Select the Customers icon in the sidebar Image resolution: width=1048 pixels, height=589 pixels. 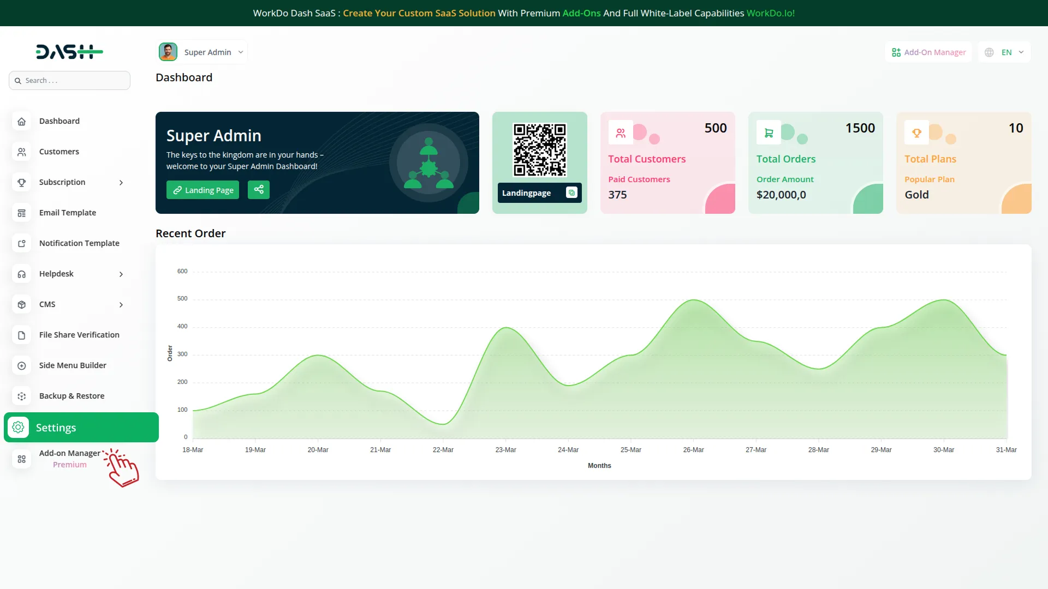(21, 152)
